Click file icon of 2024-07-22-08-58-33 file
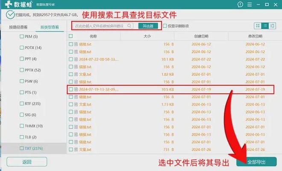Image resolution: width=282 pixels, height=171 pixels. (76, 59)
